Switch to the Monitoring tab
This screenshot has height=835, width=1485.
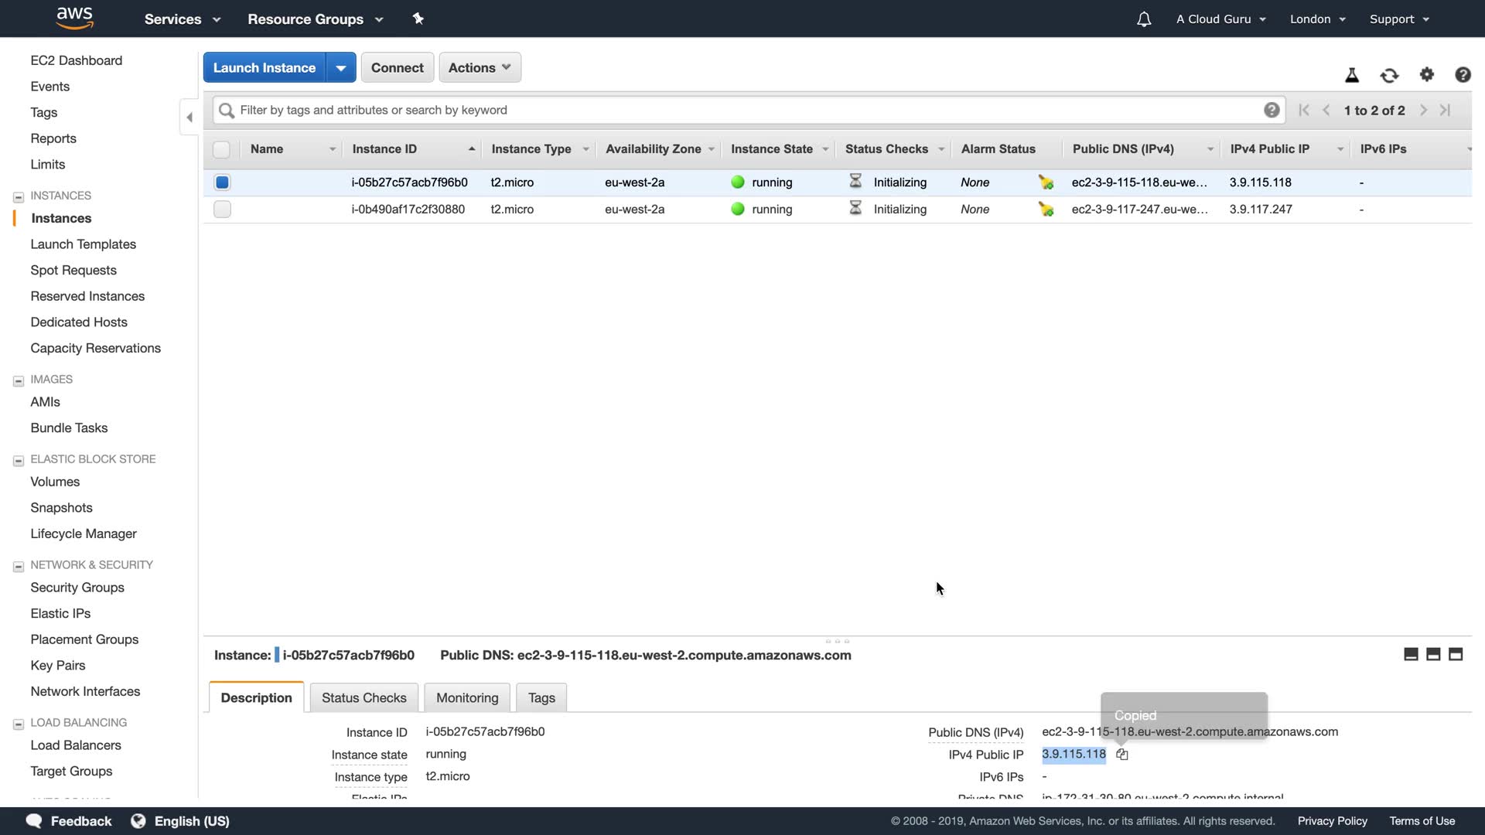point(467,698)
